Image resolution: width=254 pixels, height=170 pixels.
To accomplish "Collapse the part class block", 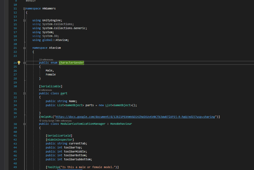I will (x=25, y=93).
